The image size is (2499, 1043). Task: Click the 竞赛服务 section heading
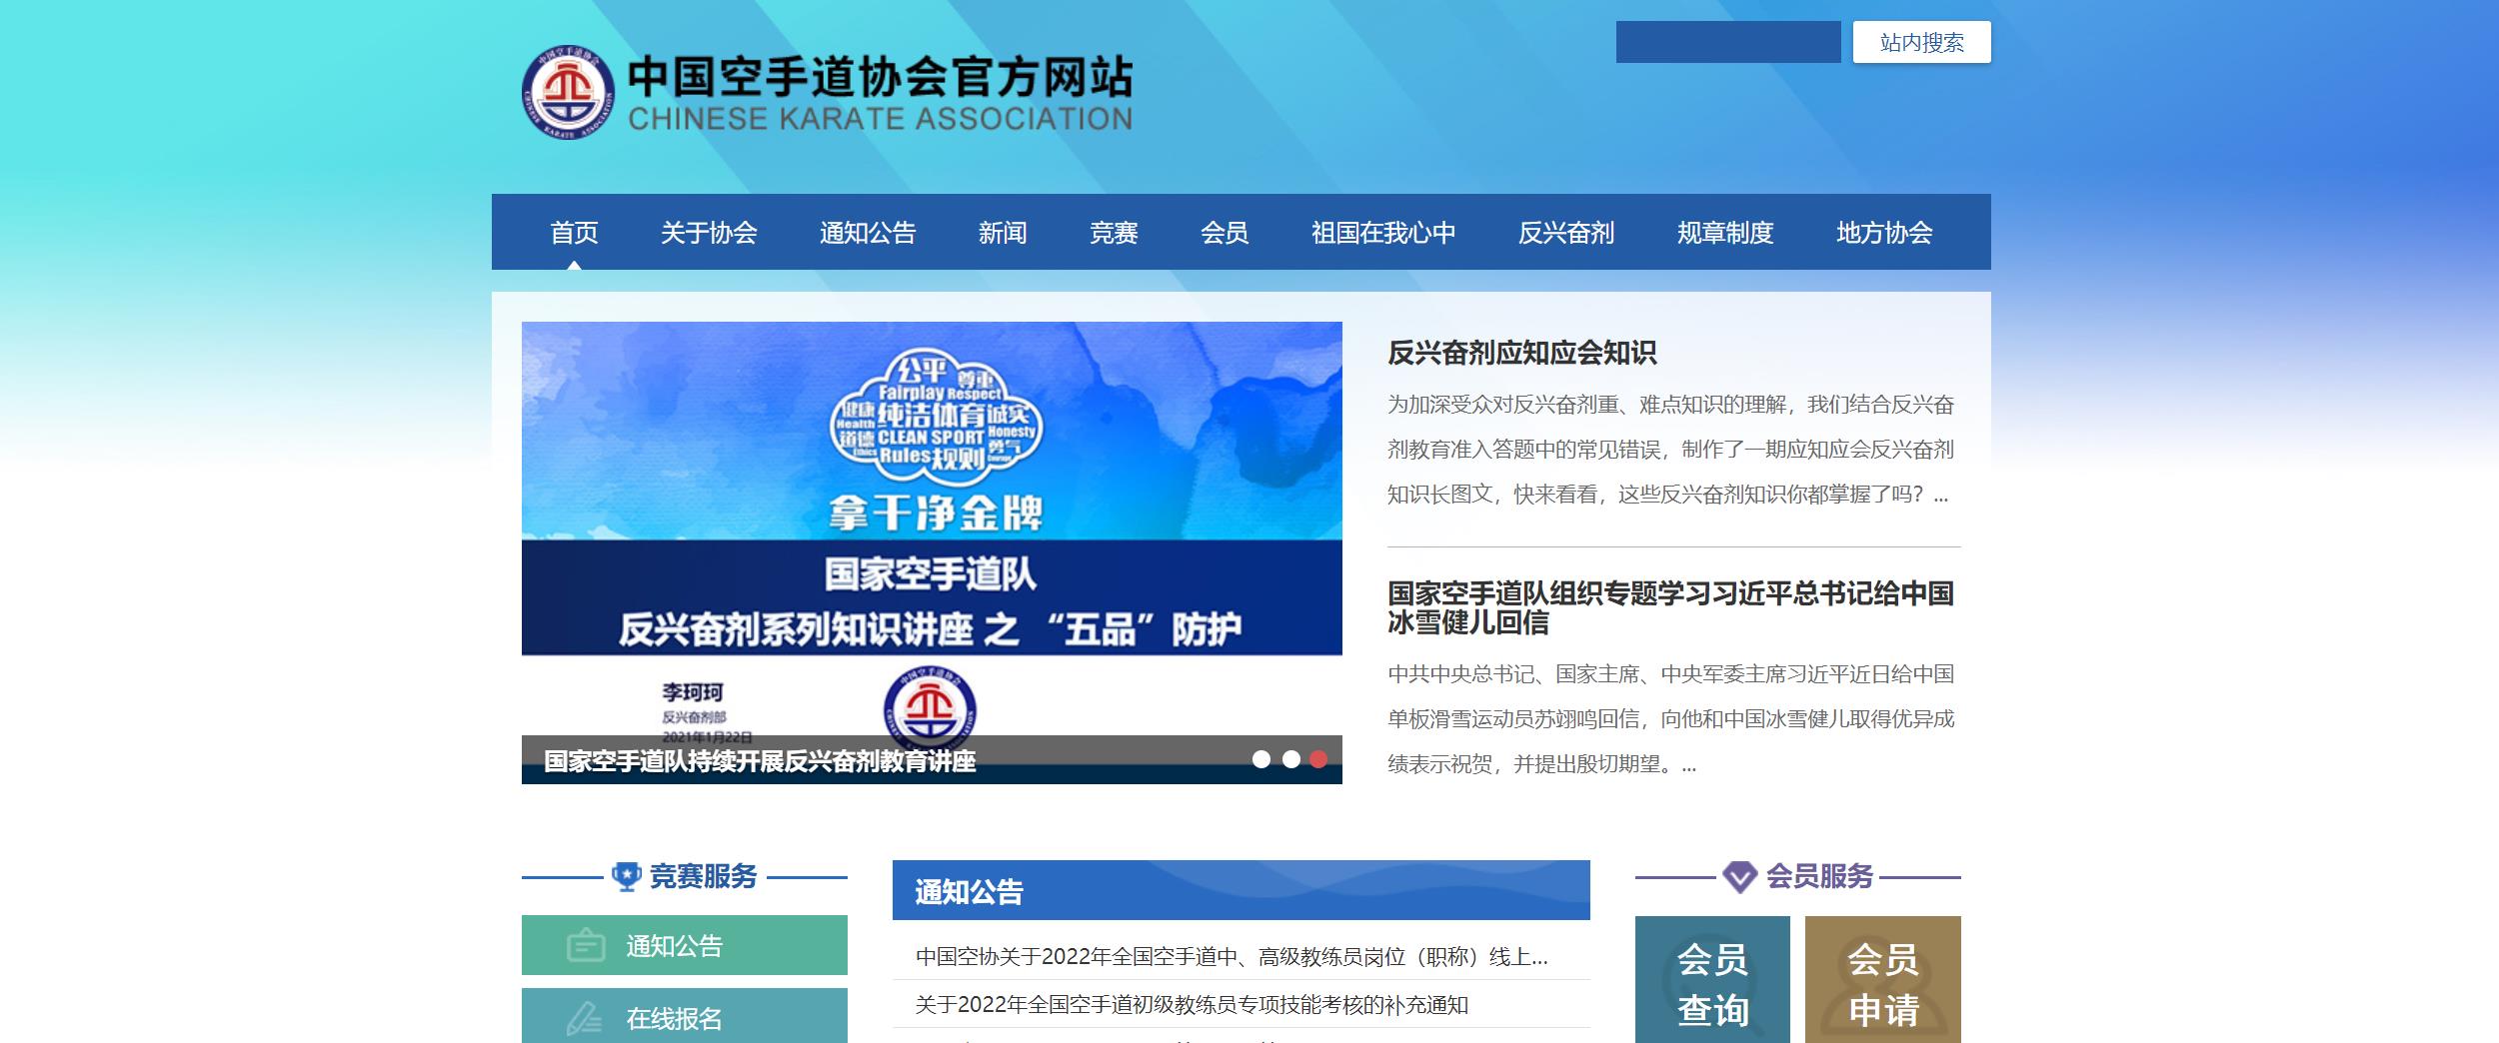(704, 876)
